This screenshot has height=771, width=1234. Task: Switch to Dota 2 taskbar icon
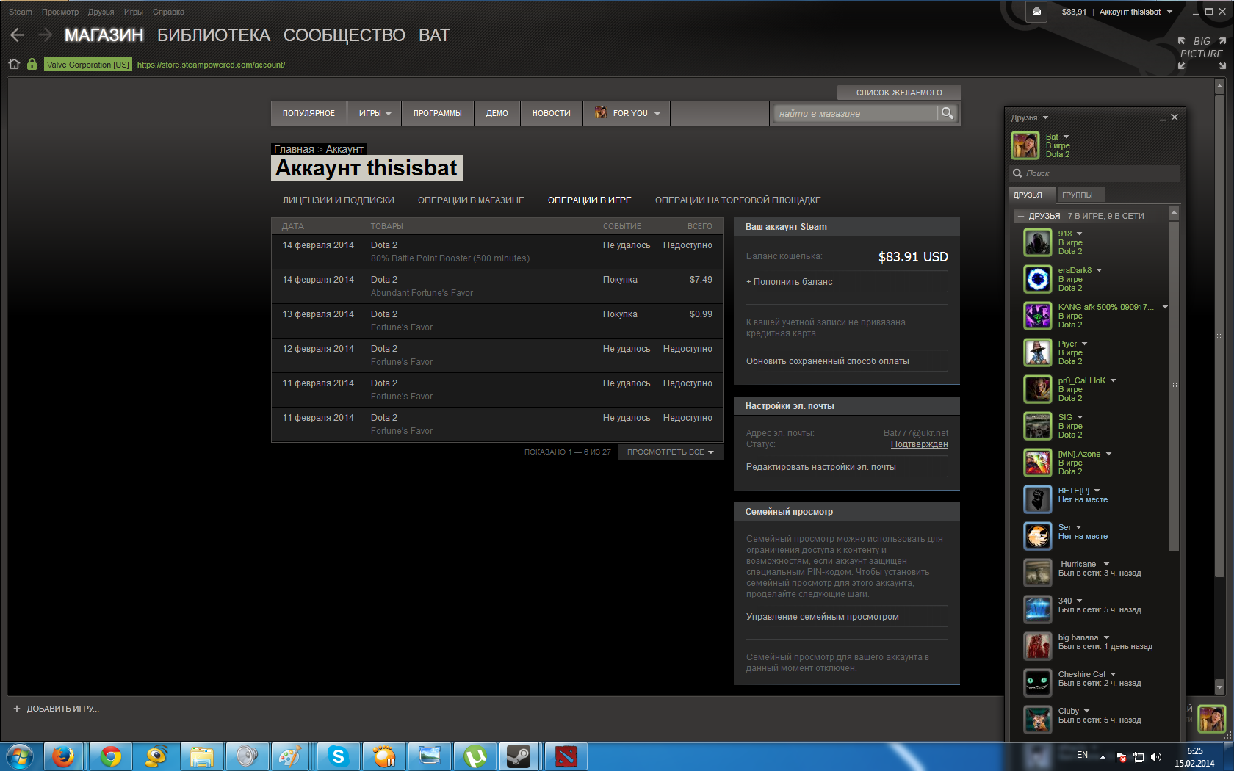point(566,756)
